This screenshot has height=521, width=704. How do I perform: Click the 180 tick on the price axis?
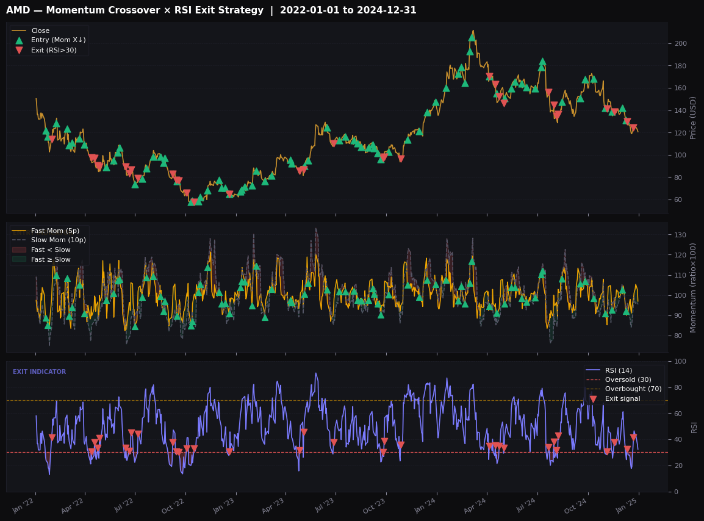tap(680, 66)
